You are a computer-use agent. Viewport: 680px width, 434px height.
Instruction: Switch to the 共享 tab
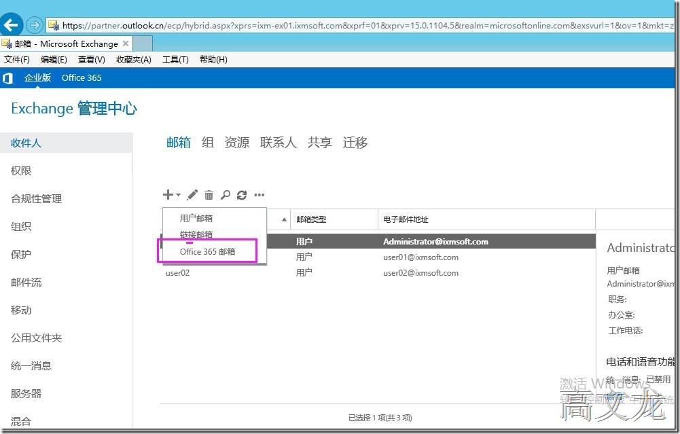pos(319,142)
